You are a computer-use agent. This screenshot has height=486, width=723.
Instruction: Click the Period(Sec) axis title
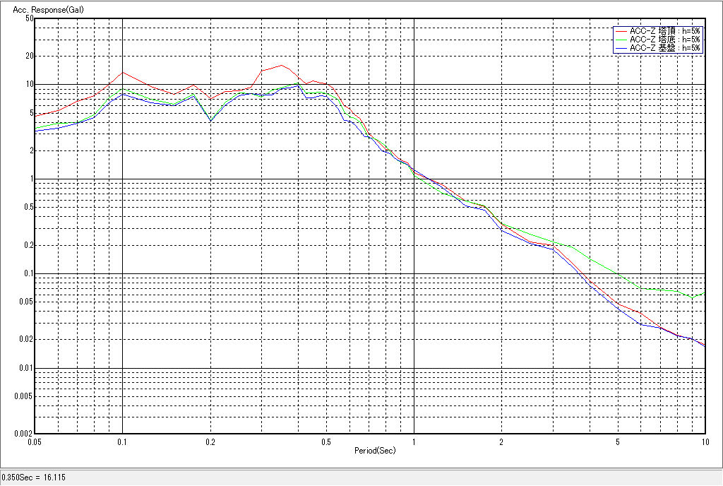click(x=371, y=450)
